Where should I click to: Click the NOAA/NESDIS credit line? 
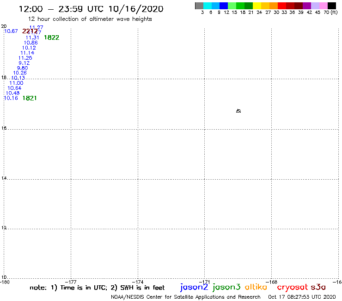[x=186, y=297]
